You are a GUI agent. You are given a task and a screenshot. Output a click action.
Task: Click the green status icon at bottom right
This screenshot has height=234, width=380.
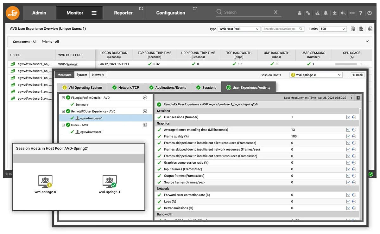[x=370, y=174]
